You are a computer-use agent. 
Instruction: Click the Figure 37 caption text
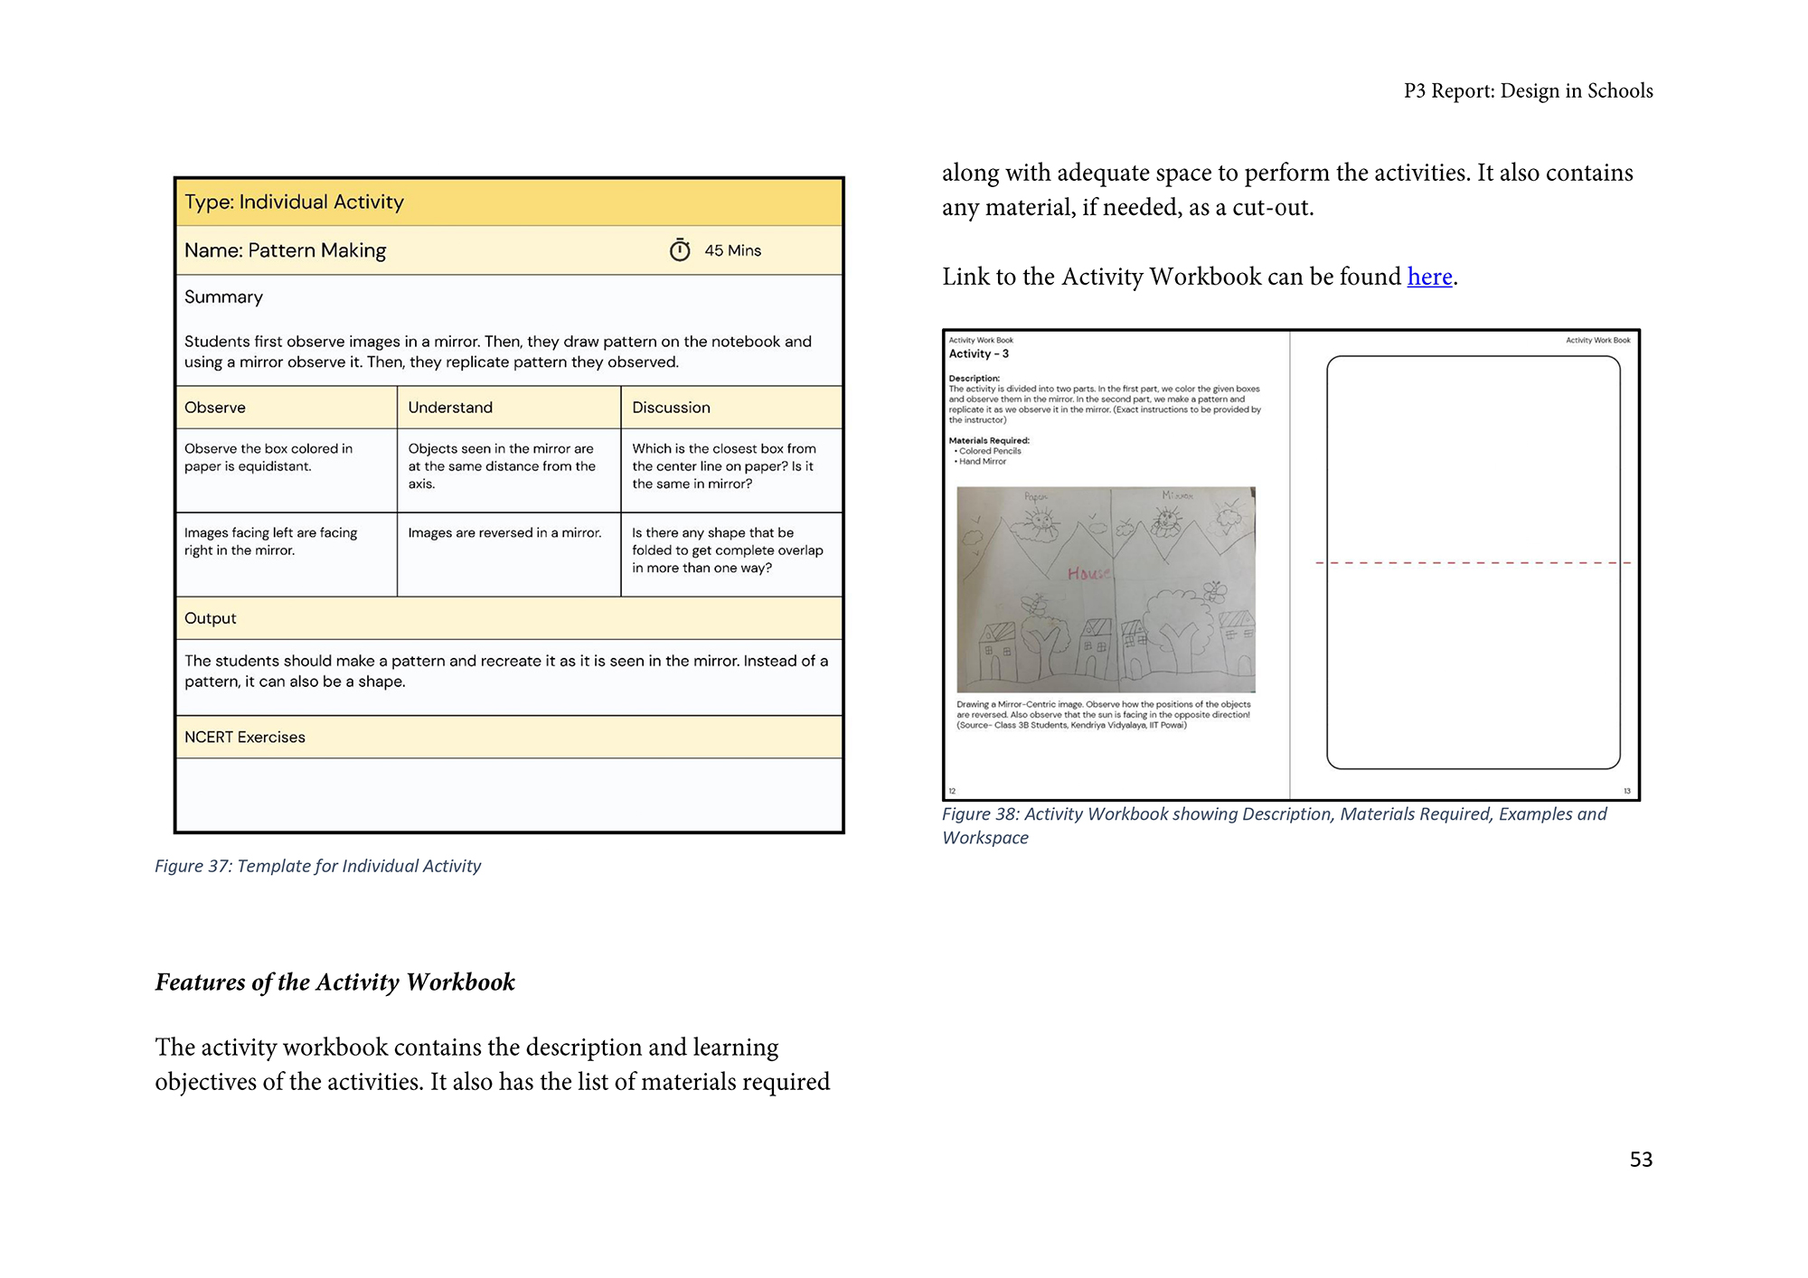pyautogui.click(x=317, y=866)
